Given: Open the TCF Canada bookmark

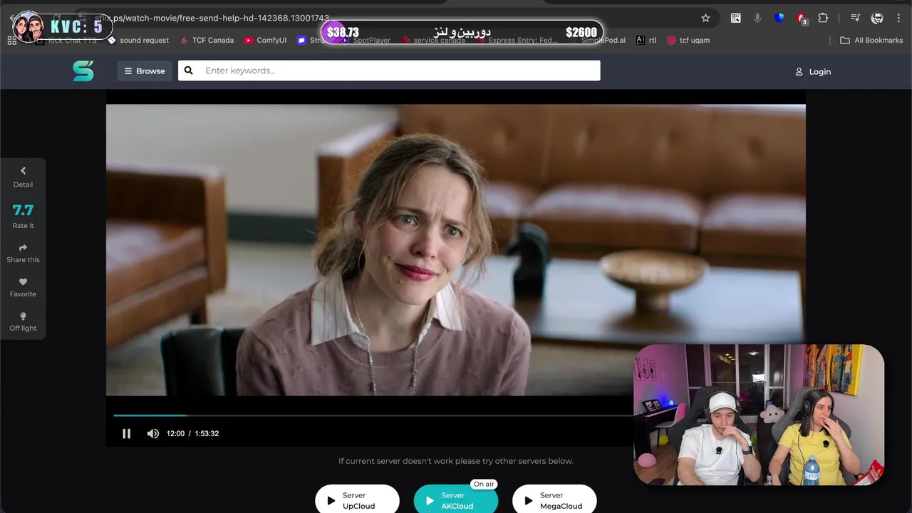Looking at the screenshot, I should click(x=207, y=40).
